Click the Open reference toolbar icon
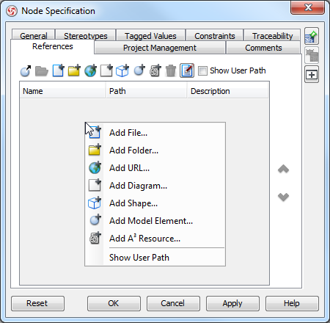 (x=26, y=71)
